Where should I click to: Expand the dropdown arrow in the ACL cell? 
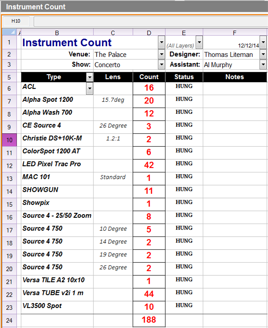(90, 89)
